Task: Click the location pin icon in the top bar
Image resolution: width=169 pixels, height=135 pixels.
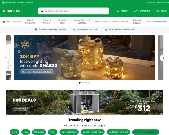Action: [x=3, y=2]
